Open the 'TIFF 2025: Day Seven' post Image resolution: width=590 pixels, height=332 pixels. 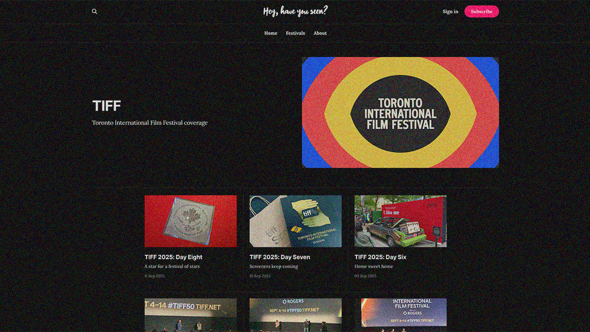click(280, 257)
